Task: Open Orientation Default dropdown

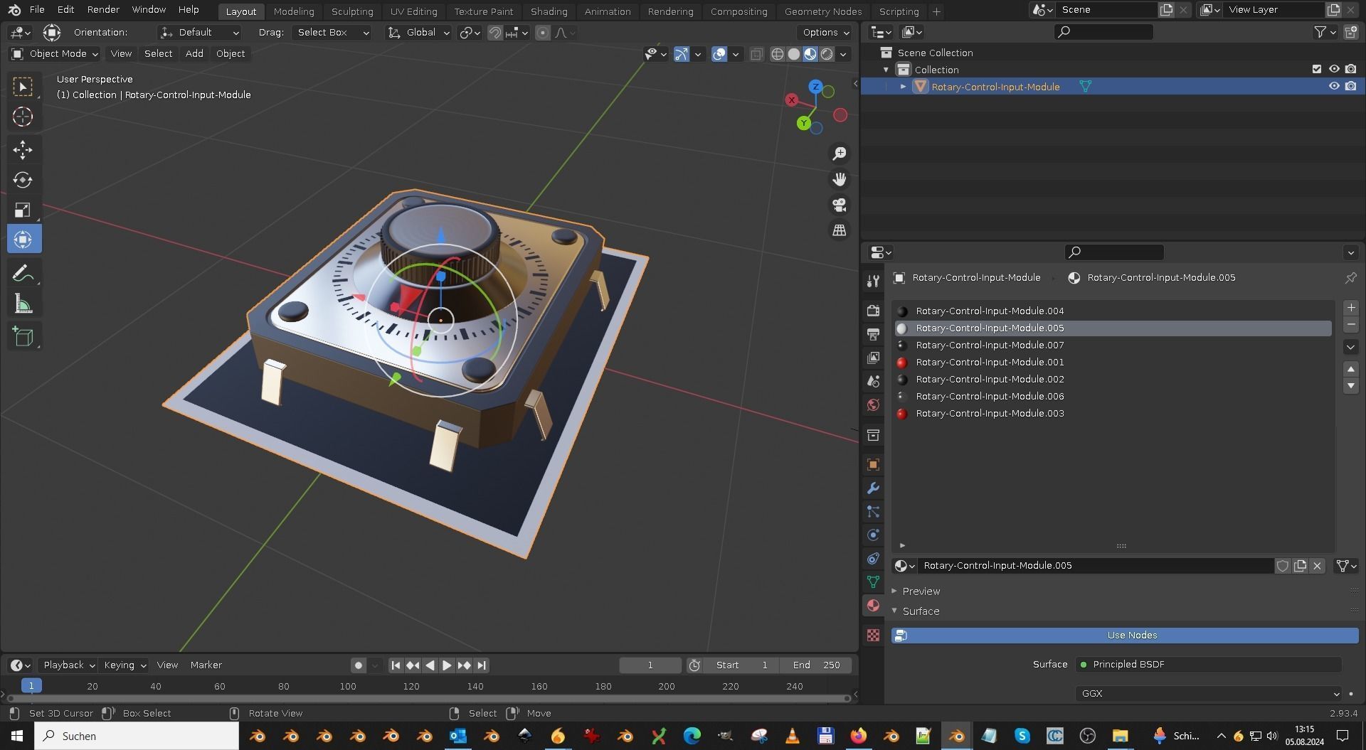Action: coord(199,33)
